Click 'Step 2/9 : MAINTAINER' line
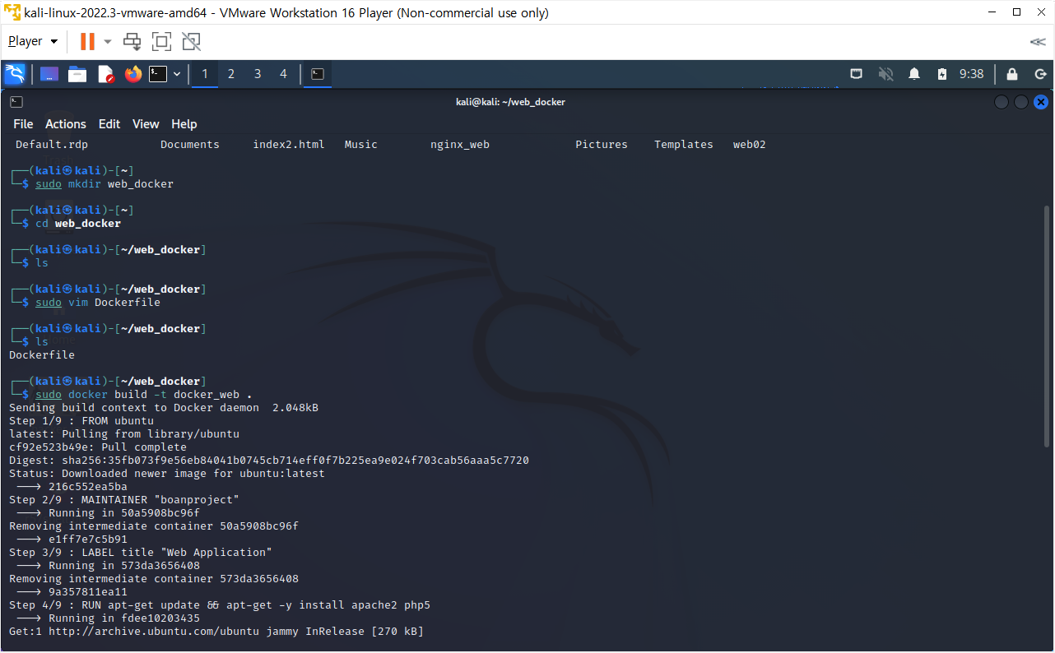 (124, 500)
